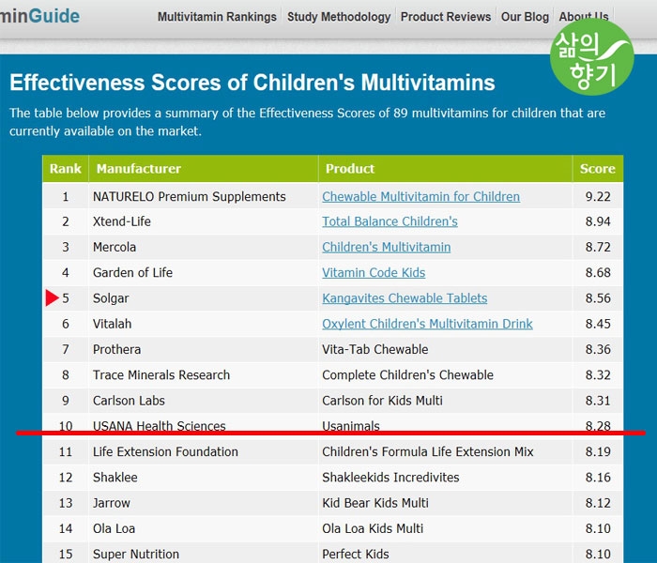Select Children's Formula Life Extension Mix

click(x=445, y=451)
